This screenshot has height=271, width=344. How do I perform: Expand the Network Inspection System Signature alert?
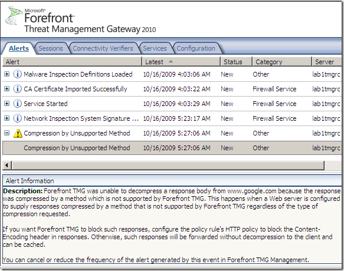point(7,118)
